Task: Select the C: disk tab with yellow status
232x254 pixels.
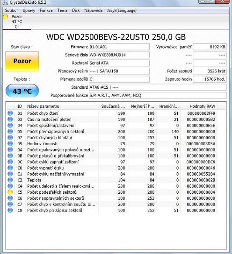Action: pos(16,21)
